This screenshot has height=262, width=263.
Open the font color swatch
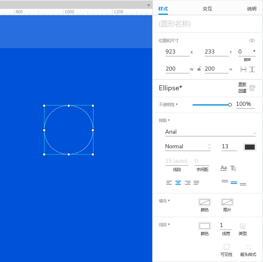pyautogui.click(x=250, y=147)
